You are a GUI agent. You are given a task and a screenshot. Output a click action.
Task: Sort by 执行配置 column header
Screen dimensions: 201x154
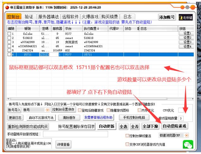[95, 29]
